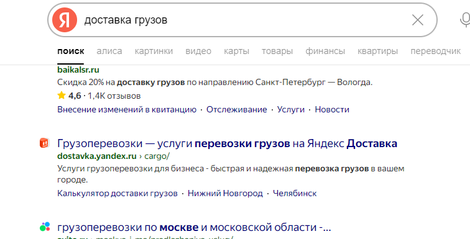Click the yellow rating star
Image resolution: width=470 pixels, height=239 pixels.
pyautogui.click(x=62, y=96)
